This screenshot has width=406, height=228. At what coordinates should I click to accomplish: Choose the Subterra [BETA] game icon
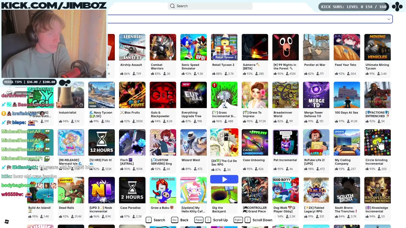point(255,47)
